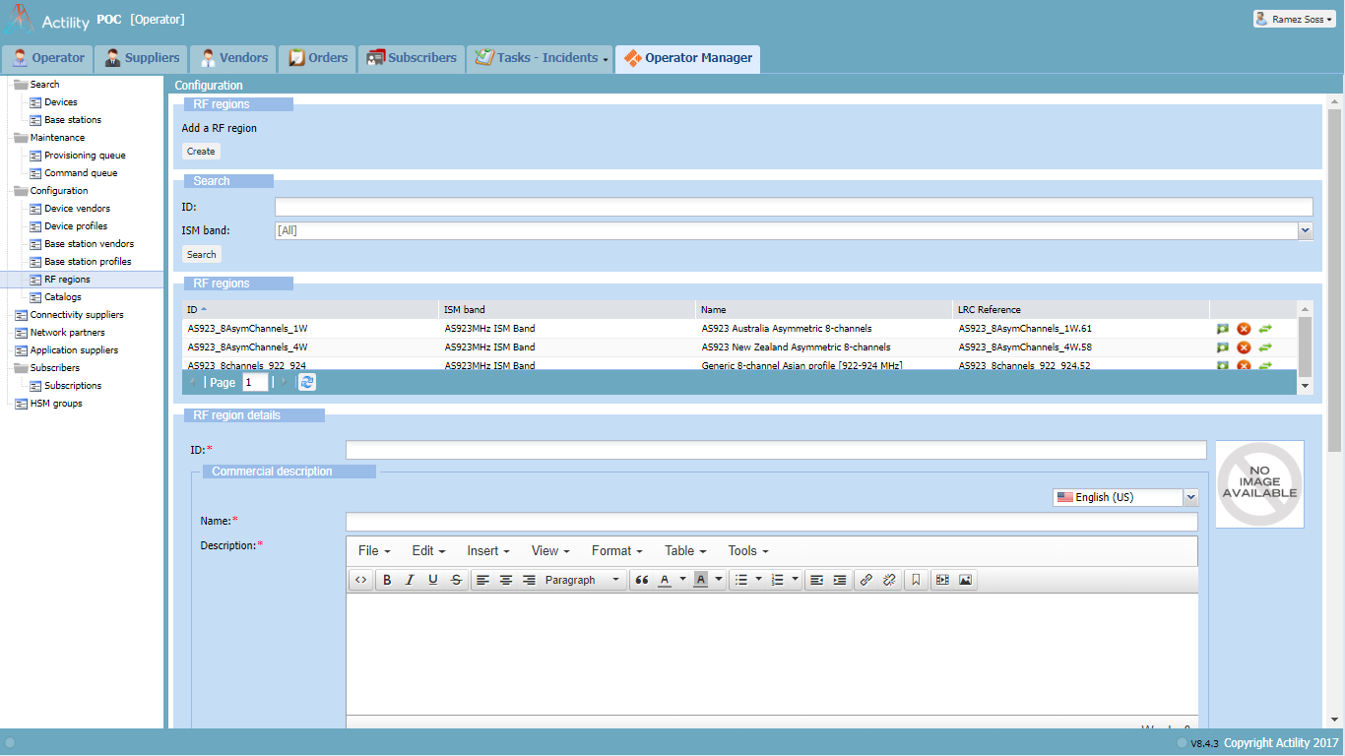Viewport: 1345px width, 756px height.
Task: Open the editor Tools menu
Action: tap(748, 550)
